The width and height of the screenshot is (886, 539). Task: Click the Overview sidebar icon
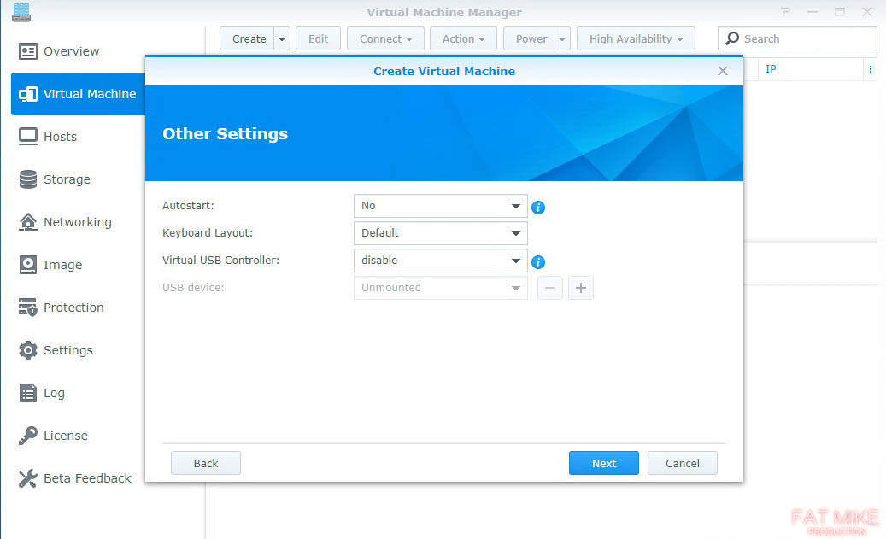[x=27, y=51]
